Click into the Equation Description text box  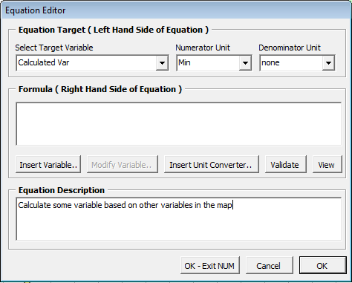pos(179,219)
